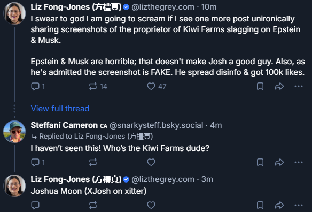
Task: Share Steffani Cameron's reply
Action: pyautogui.click(x=279, y=162)
